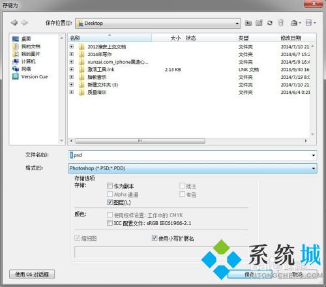Click the icon of xunzai.com_iphone folder
Viewport: 326px width, 287px height.
tap(81, 62)
